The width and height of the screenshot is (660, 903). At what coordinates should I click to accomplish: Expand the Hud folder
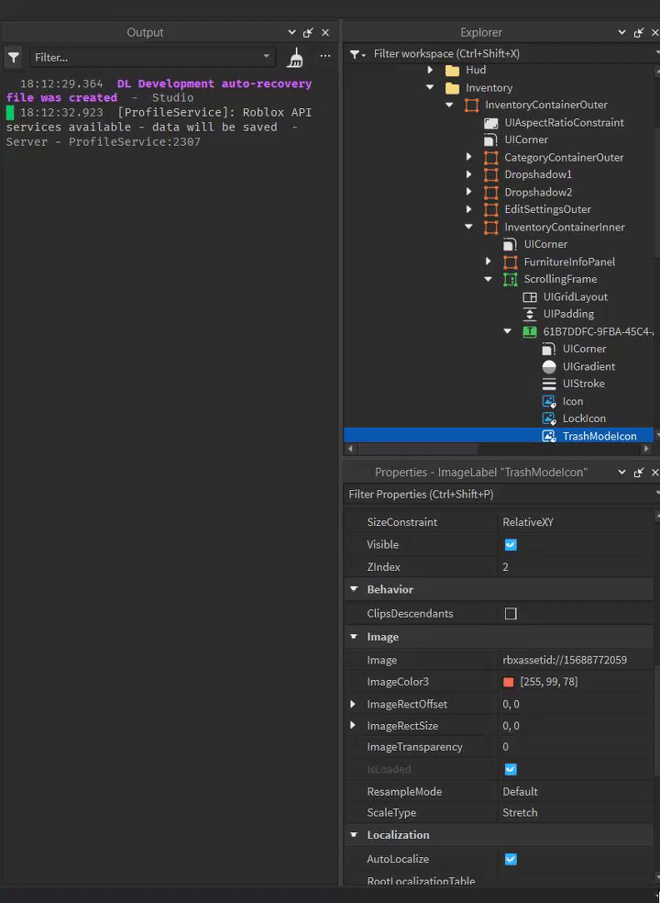click(430, 71)
